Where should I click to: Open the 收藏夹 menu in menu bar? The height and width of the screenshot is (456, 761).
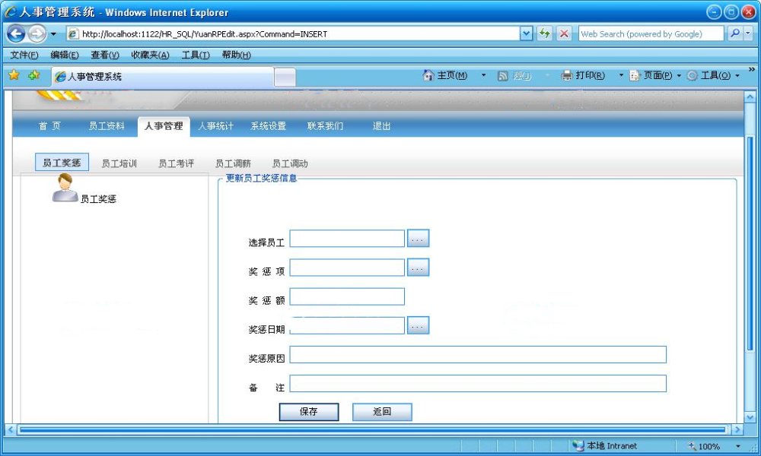150,55
